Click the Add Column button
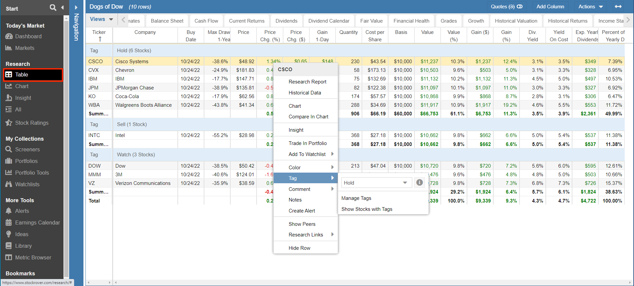Image resolution: width=634 pixels, height=286 pixels. click(x=550, y=7)
